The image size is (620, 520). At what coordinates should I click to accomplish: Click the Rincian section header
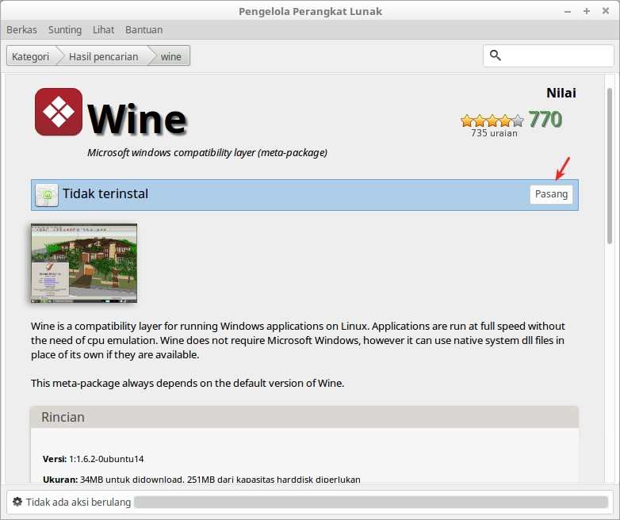[x=304, y=417]
